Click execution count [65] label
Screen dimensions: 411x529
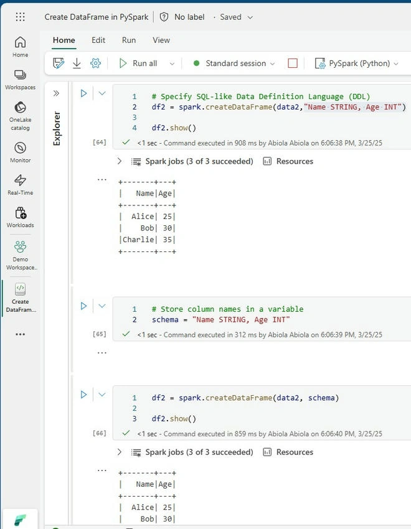99,334
